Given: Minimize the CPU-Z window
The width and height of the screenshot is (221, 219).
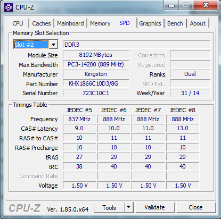Looking at the screenshot, I should click(171, 5).
